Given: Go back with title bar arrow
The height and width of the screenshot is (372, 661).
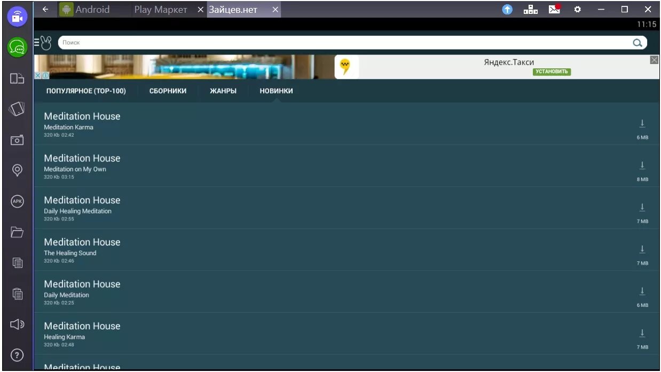Looking at the screenshot, I should coord(45,9).
